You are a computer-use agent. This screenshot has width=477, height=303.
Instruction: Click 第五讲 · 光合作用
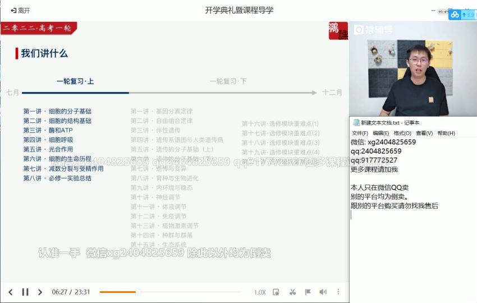(48, 149)
